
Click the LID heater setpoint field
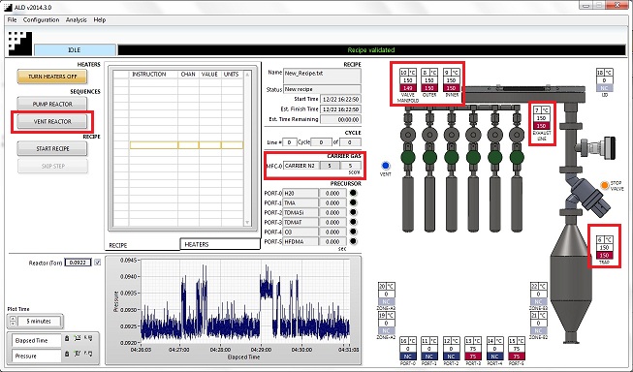click(x=604, y=80)
